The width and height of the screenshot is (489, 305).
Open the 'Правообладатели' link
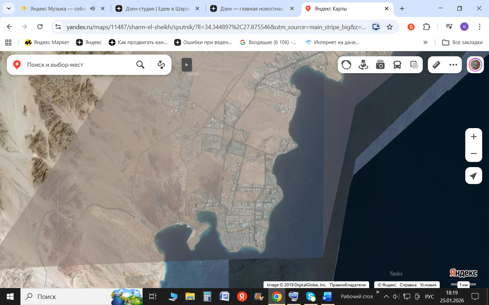[347, 285]
